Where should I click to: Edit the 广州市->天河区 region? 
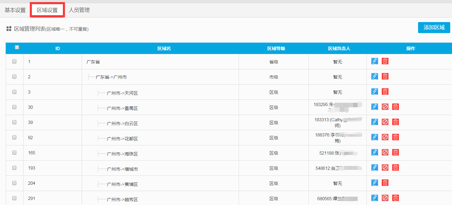coord(375,91)
